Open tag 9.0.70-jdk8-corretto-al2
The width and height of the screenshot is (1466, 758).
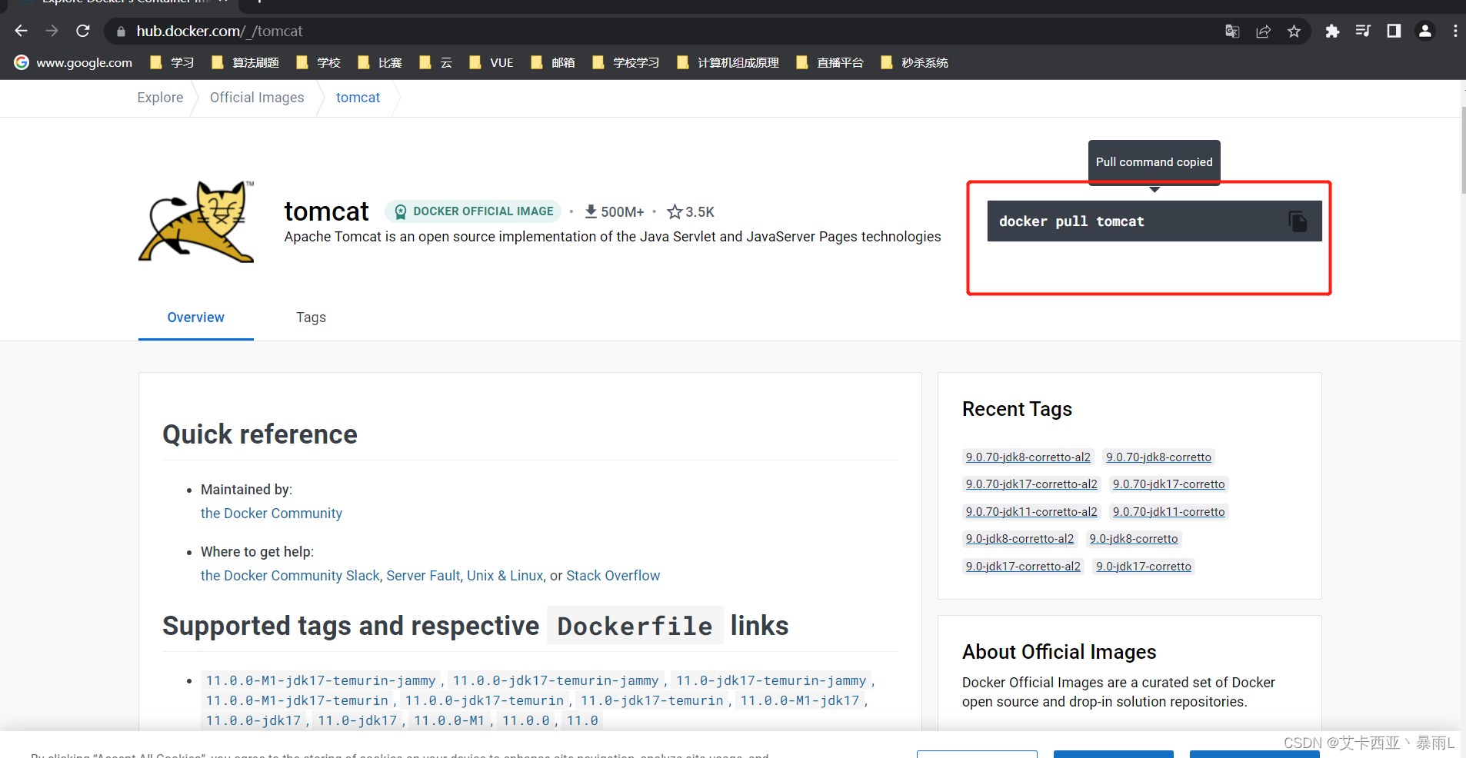[x=1028, y=457]
